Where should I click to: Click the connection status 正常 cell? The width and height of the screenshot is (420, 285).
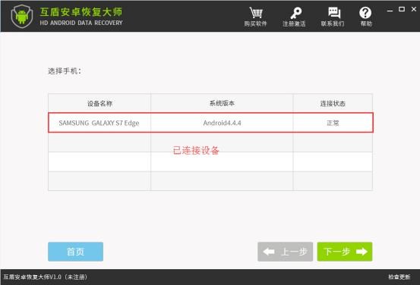tap(333, 123)
